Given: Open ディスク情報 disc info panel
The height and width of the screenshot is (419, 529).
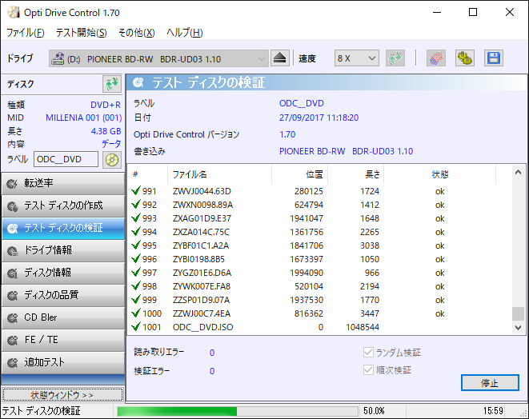Looking at the screenshot, I should pyautogui.click(x=63, y=273).
